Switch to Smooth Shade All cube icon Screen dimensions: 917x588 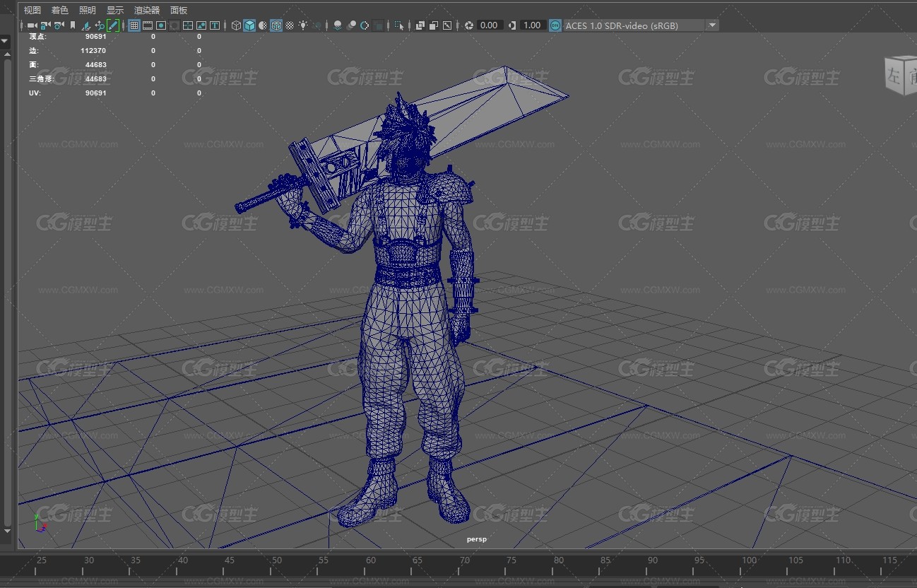tap(249, 25)
